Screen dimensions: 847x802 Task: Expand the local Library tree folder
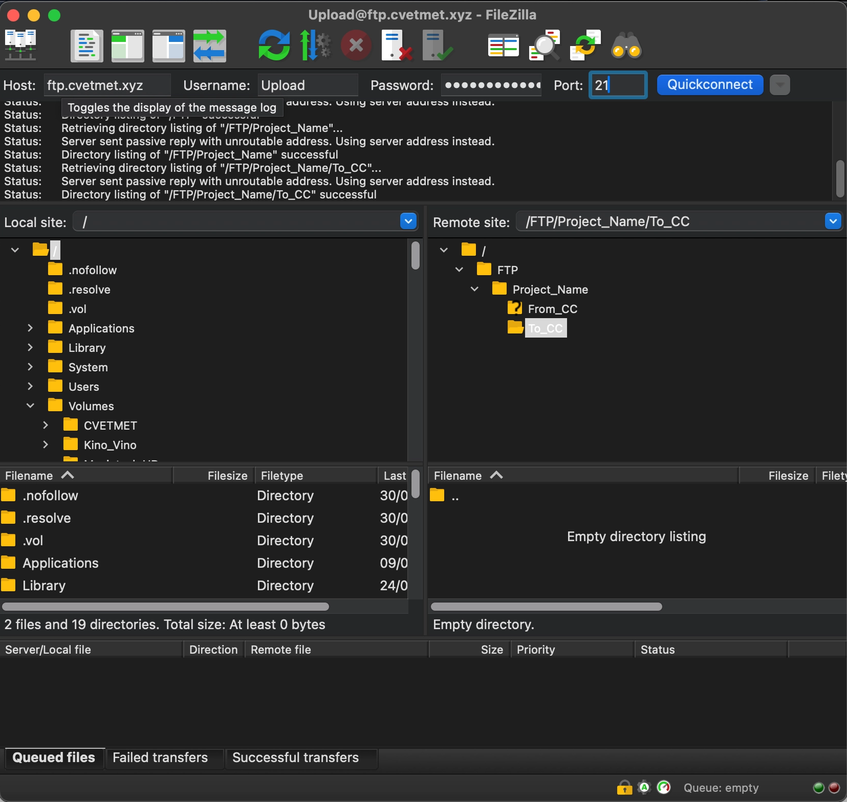(30, 347)
